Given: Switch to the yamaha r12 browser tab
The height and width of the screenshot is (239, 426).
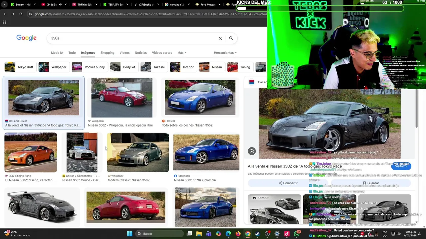Looking at the screenshot, I should pyautogui.click(x=177, y=5).
